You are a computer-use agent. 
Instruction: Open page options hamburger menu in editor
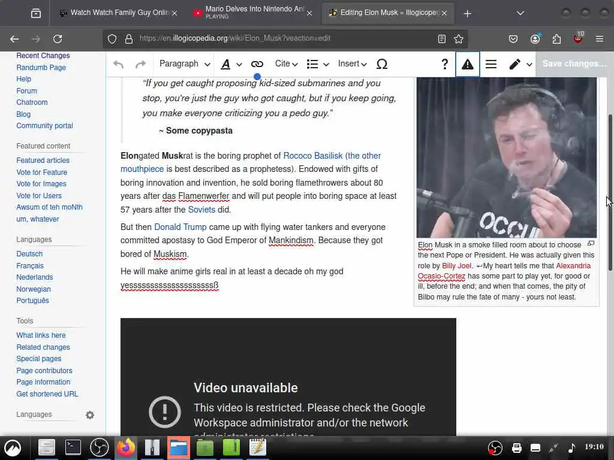pyautogui.click(x=491, y=64)
